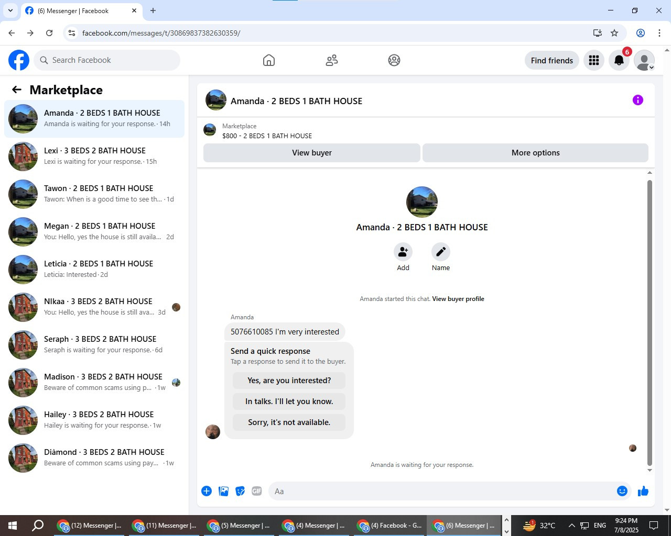Go to Facebook Home icon
Image resolution: width=671 pixels, height=536 pixels.
269,60
